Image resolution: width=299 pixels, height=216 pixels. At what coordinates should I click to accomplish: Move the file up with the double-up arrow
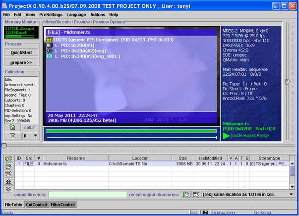click(x=8, y=181)
